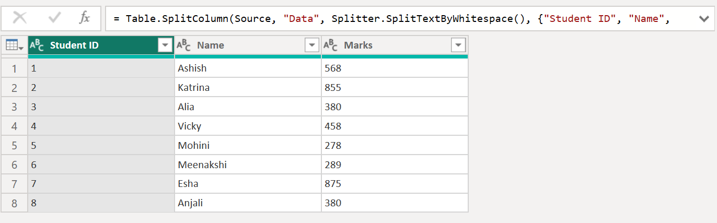This screenshot has height=223, width=717.
Task: Click the Name column data type icon
Action: point(184,45)
